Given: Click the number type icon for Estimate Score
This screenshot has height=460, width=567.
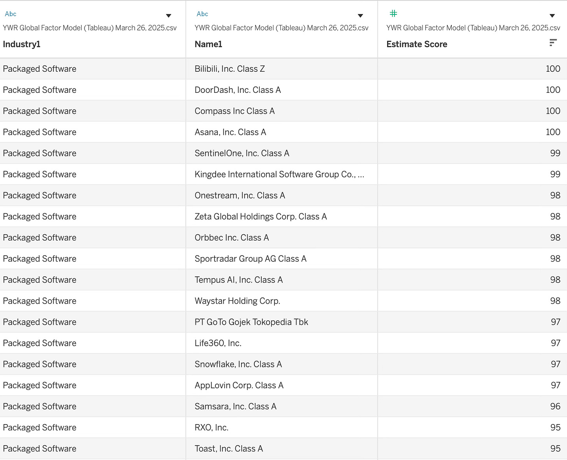Looking at the screenshot, I should point(393,14).
